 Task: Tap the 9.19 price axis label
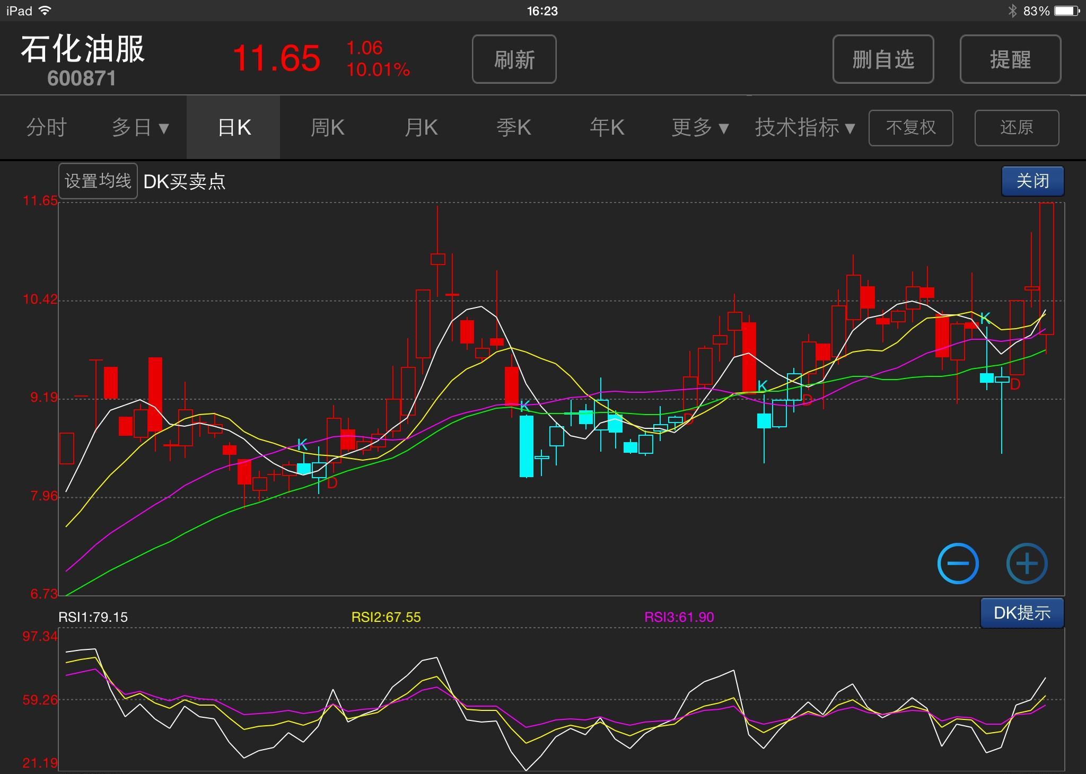coord(44,398)
